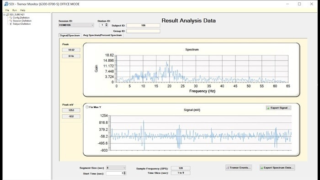Select Session Definition tree item
Image resolution: width=320 pixels, height=180 pixels.
coord(22,21)
